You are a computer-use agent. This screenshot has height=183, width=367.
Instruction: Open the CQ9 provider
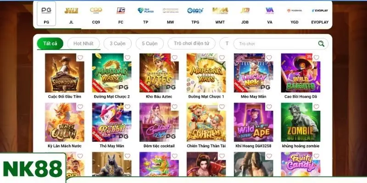pos(96,14)
